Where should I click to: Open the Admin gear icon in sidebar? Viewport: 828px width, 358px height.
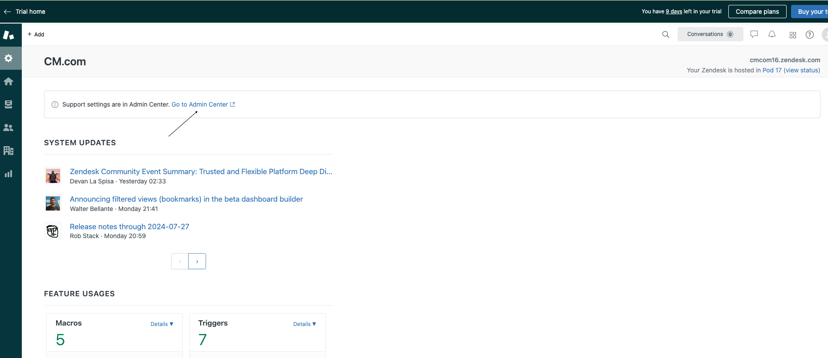pos(8,58)
